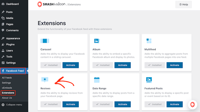Click Installed button under Album
The height and width of the screenshot is (112, 200).
coord(103,65)
